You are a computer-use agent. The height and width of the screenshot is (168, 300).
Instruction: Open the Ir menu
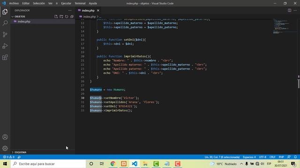(x=57, y=3)
